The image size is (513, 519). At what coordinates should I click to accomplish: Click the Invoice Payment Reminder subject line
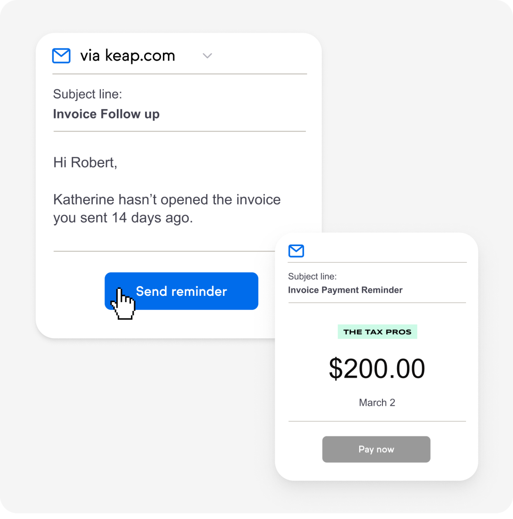345,290
